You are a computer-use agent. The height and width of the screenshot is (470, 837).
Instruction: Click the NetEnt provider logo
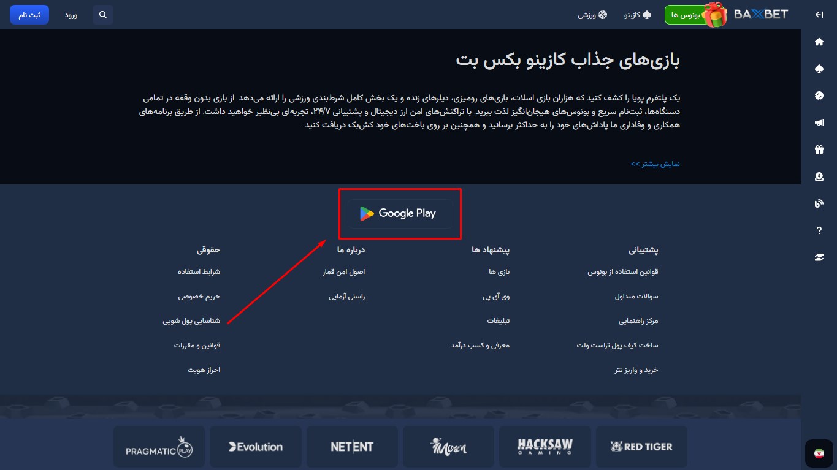pos(352,447)
